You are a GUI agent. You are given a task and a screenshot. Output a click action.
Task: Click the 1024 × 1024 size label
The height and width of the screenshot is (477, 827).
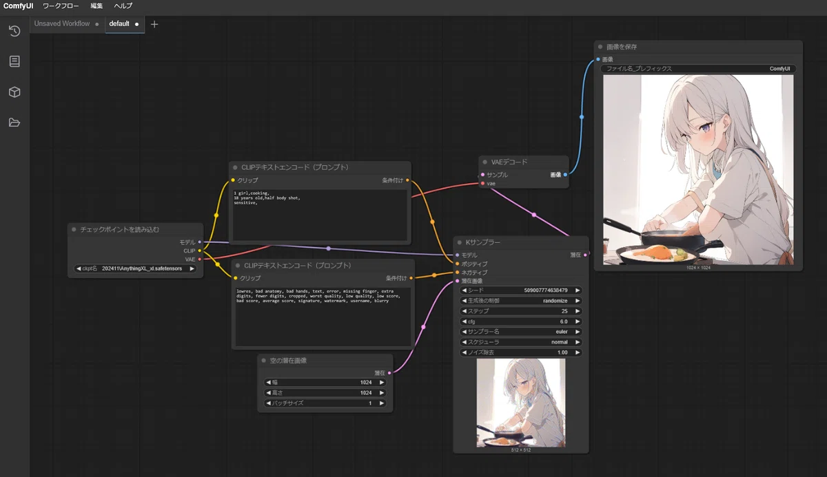click(x=698, y=267)
